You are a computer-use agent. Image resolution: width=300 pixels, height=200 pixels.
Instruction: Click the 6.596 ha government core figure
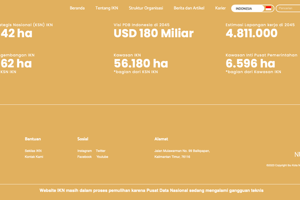click(x=250, y=63)
